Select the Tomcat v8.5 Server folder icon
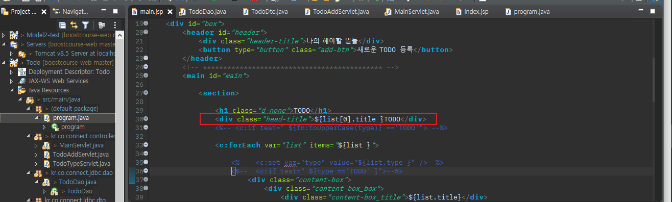 click(x=21, y=54)
